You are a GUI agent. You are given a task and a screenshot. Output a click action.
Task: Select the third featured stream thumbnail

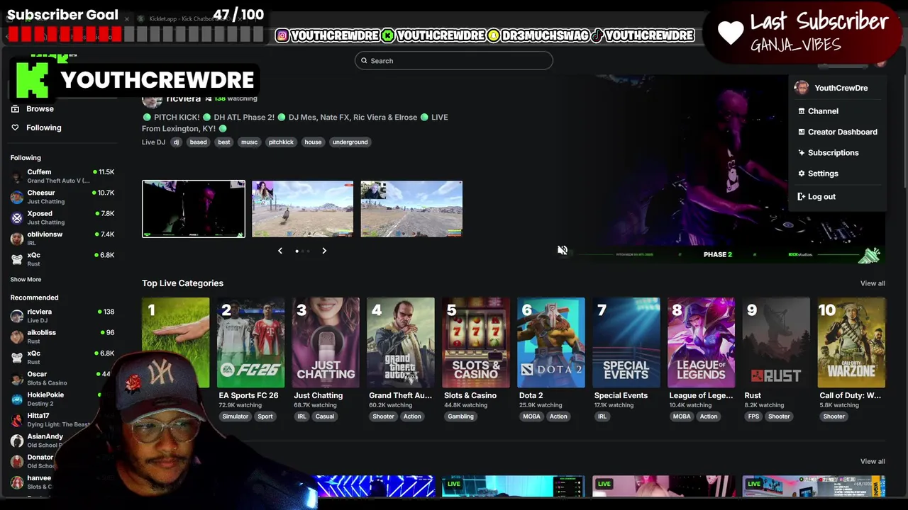(411, 209)
